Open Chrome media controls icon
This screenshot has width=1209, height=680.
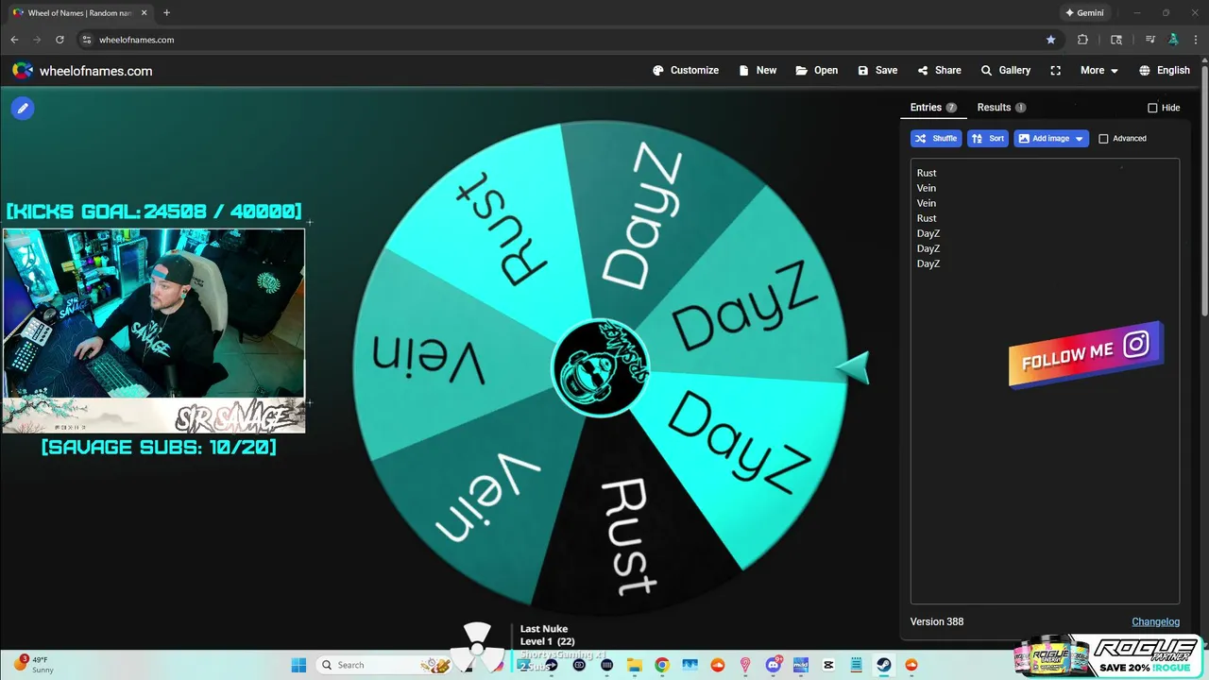(1150, 40)
